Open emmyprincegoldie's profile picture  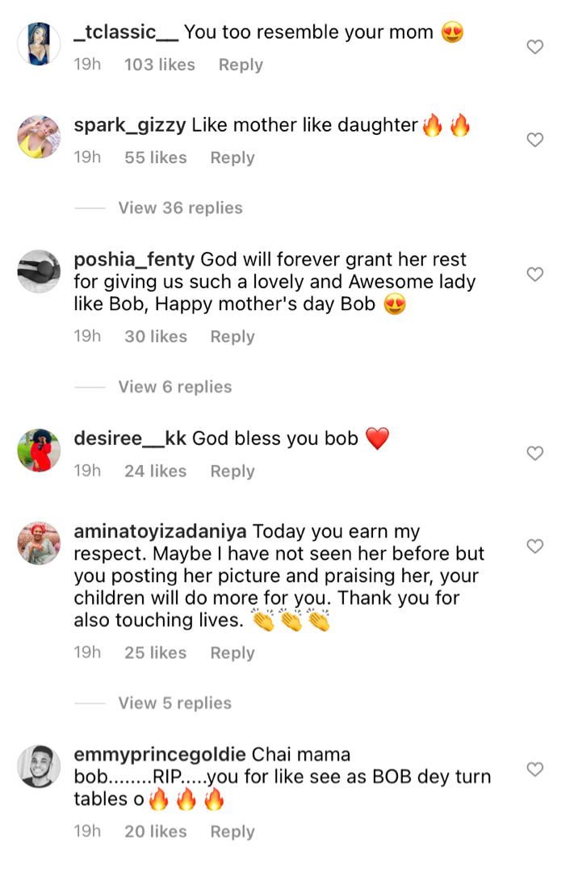(x=39, y=765)
